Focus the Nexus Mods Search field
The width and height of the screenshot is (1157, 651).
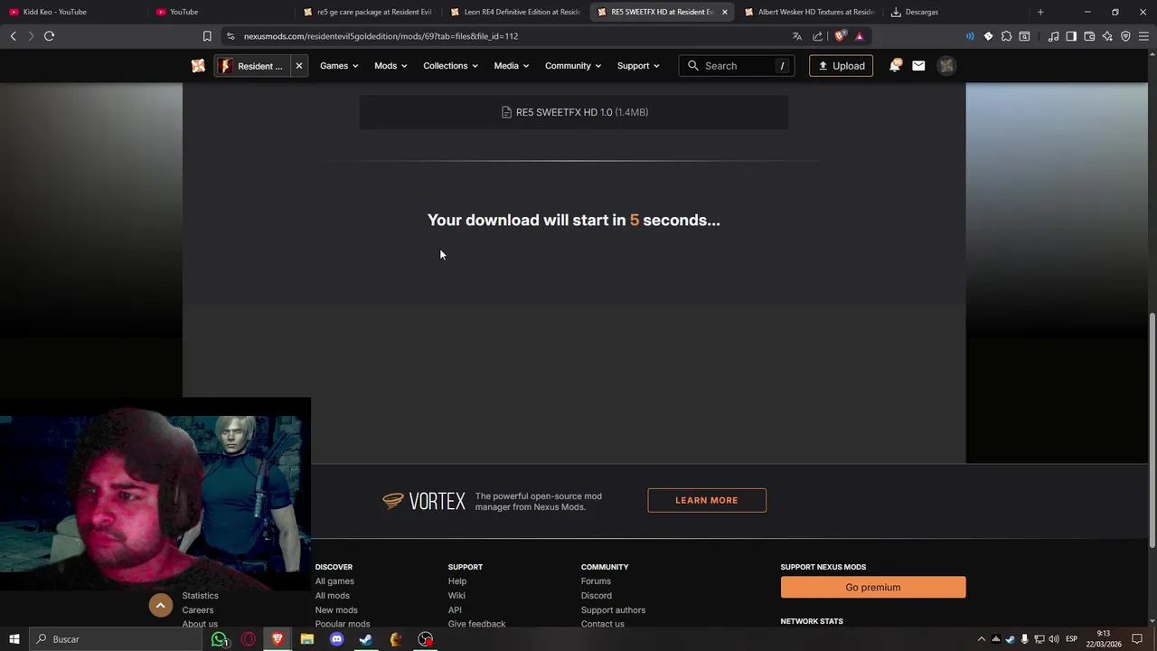(x=737, y=66)
